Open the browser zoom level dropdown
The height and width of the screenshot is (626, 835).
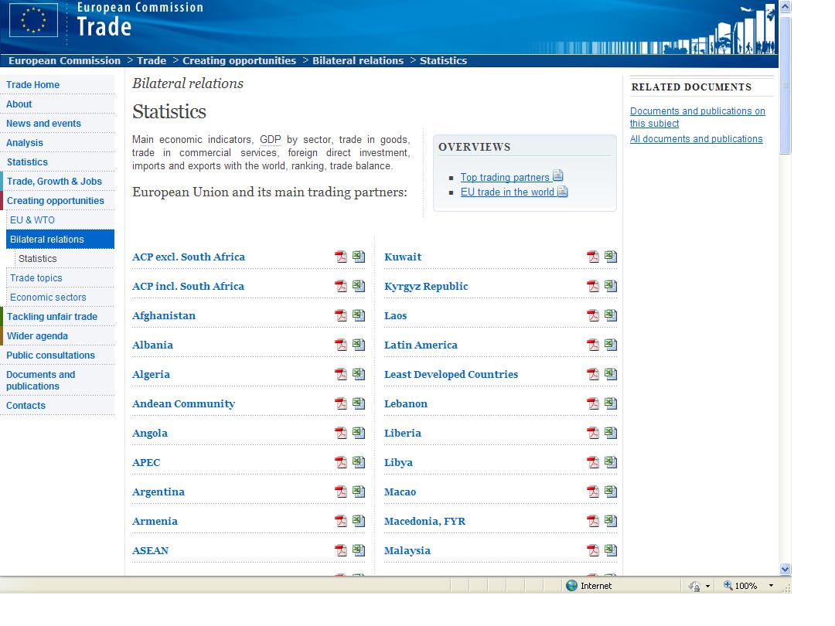(x=771, y=586)
